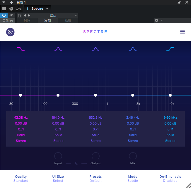Screen dimensions: 191x188
Task: Click the 9.60 kHz frequency value
Action: [170, 117]
